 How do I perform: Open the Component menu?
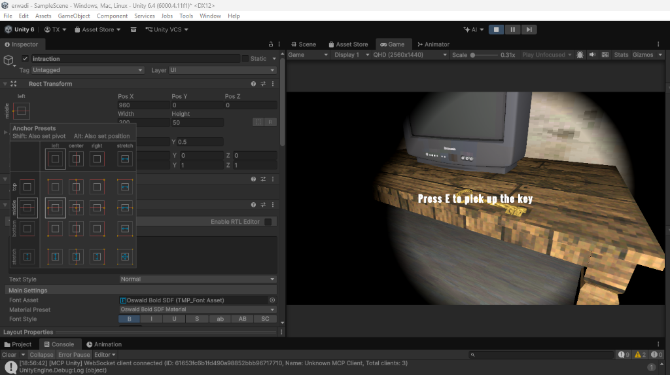coord(112,16)
